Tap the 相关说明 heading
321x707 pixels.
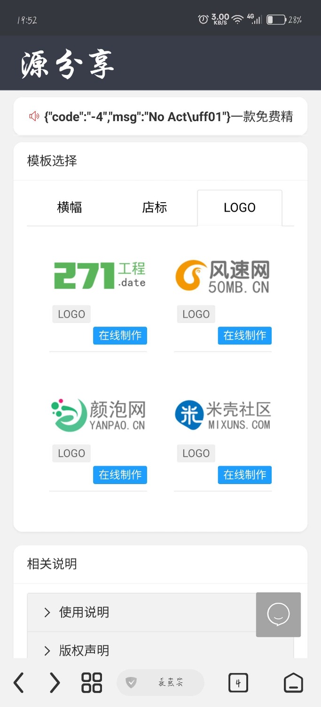point(52,564)
